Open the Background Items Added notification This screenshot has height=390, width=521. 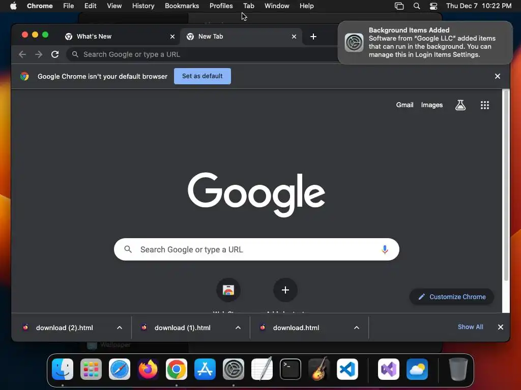pos(425,43)
